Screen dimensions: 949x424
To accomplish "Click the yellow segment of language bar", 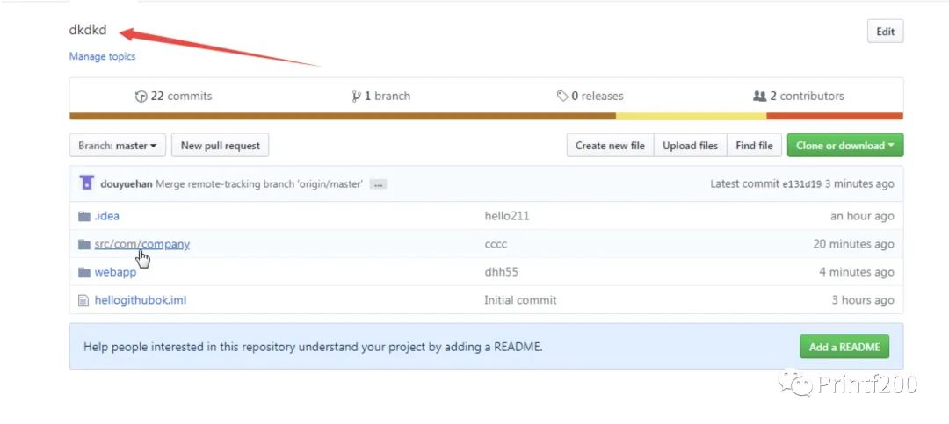I will click(692, 116).
